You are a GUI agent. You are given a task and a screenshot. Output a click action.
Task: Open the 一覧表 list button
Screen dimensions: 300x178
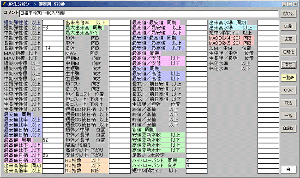[288, 77]
